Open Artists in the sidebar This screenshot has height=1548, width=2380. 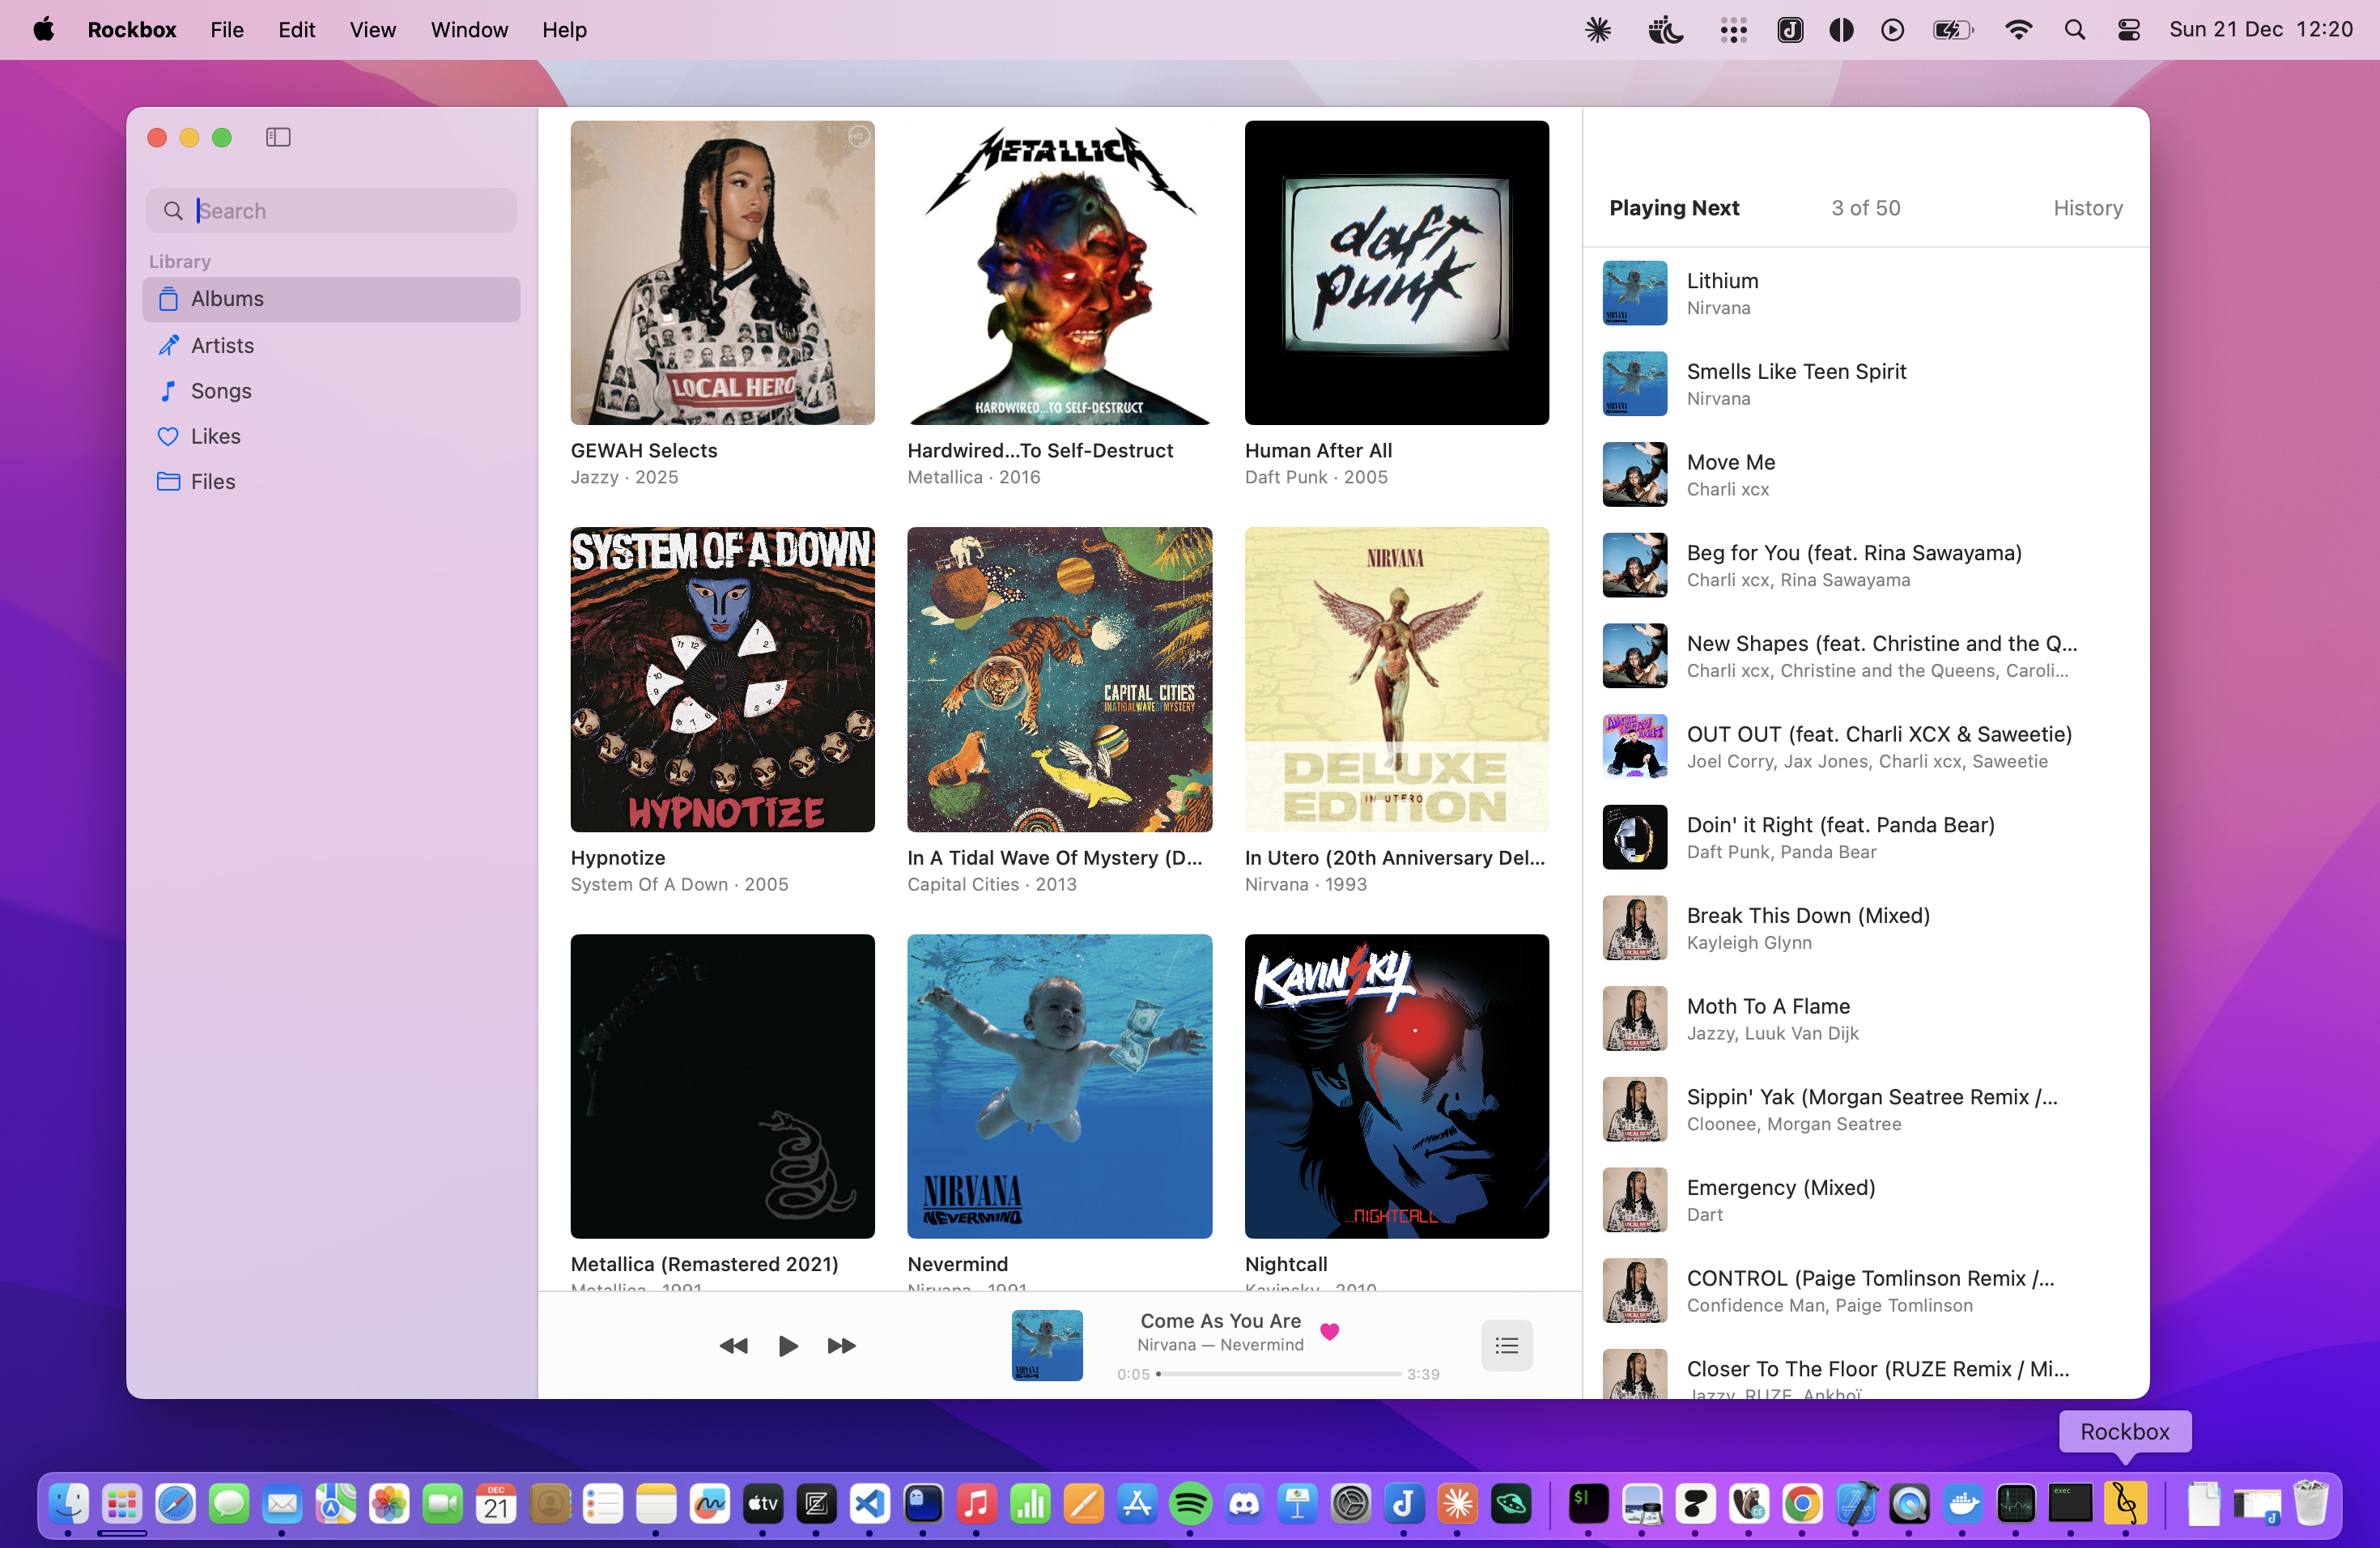point(222,345)
